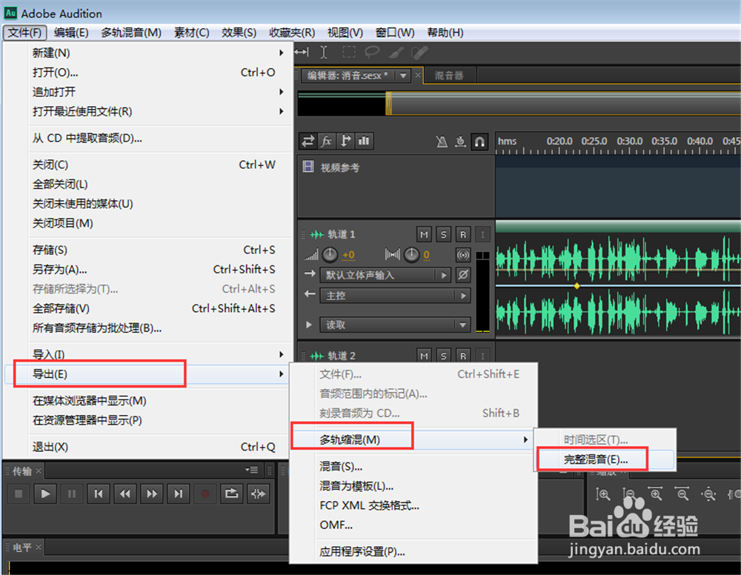
Task: Move playhead to next marker
Action: [x=178, y=493]
